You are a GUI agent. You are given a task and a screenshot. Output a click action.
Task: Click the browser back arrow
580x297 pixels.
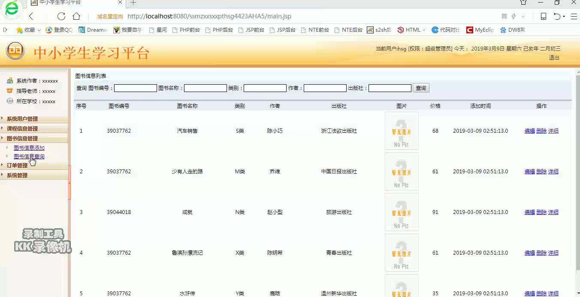31,16
